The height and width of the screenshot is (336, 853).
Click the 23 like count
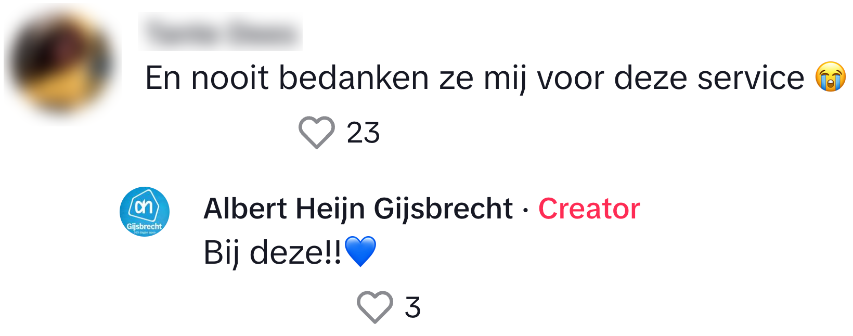(x=363, y=133)
